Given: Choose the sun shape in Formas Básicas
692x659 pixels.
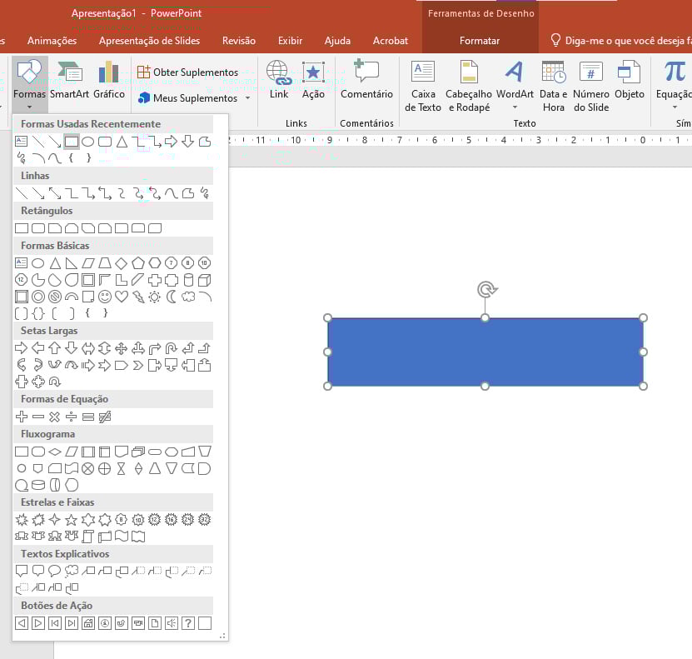Looking at the screenshot, I should (x=154, y=297).
